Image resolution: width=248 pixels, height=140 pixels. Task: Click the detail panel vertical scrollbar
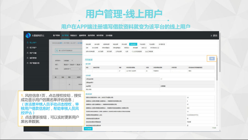217,69
